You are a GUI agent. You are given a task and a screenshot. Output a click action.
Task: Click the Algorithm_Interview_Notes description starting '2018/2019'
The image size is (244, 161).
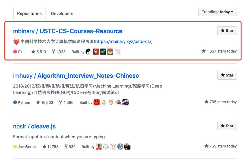click(x=87, y=89)
